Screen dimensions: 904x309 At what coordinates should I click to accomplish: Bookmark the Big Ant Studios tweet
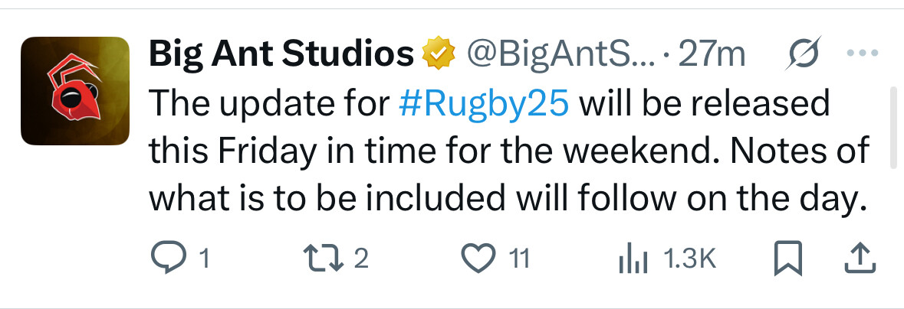786,259
